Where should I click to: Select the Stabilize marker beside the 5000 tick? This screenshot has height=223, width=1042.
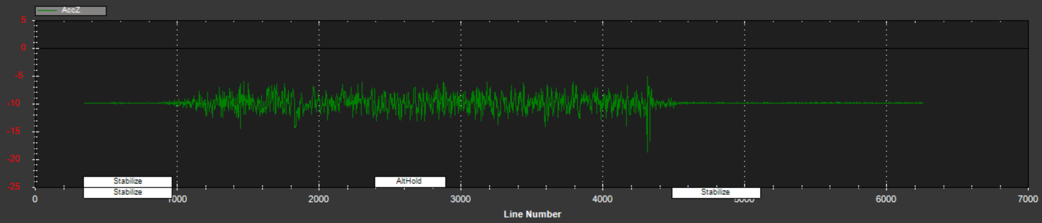[x=716, y=193]
